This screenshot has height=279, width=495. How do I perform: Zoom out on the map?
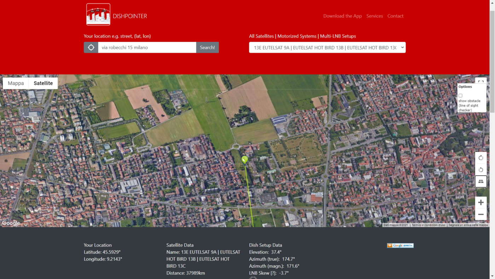pyautogui.click(x=481, y=214)
